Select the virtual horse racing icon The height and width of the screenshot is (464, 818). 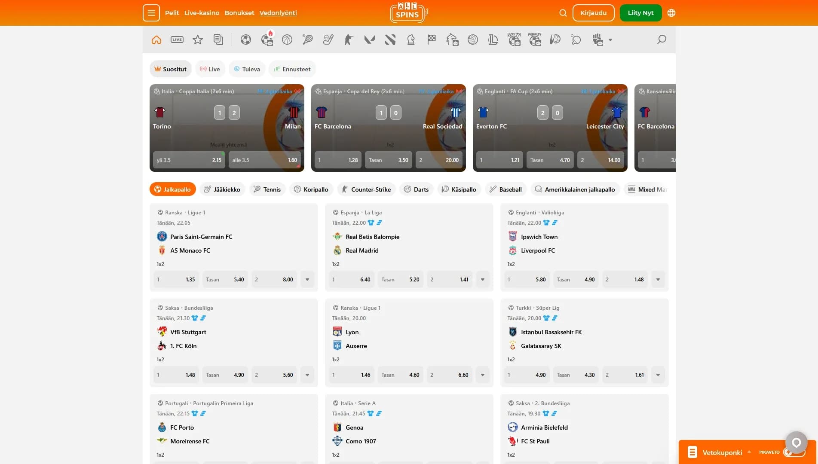pos(452,40)
